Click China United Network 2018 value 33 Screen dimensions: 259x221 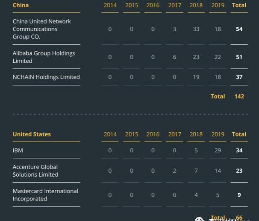tap(196, 29)
